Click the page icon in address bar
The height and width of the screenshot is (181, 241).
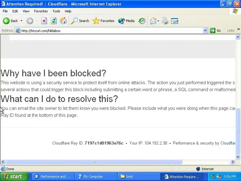click(x=18, y=30)
